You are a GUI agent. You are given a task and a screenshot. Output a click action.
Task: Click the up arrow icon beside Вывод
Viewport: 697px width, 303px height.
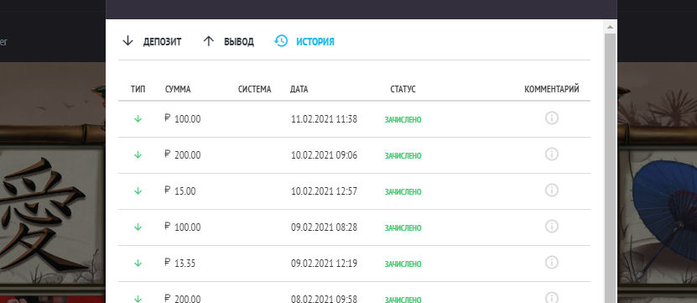(x=209, y=41)
